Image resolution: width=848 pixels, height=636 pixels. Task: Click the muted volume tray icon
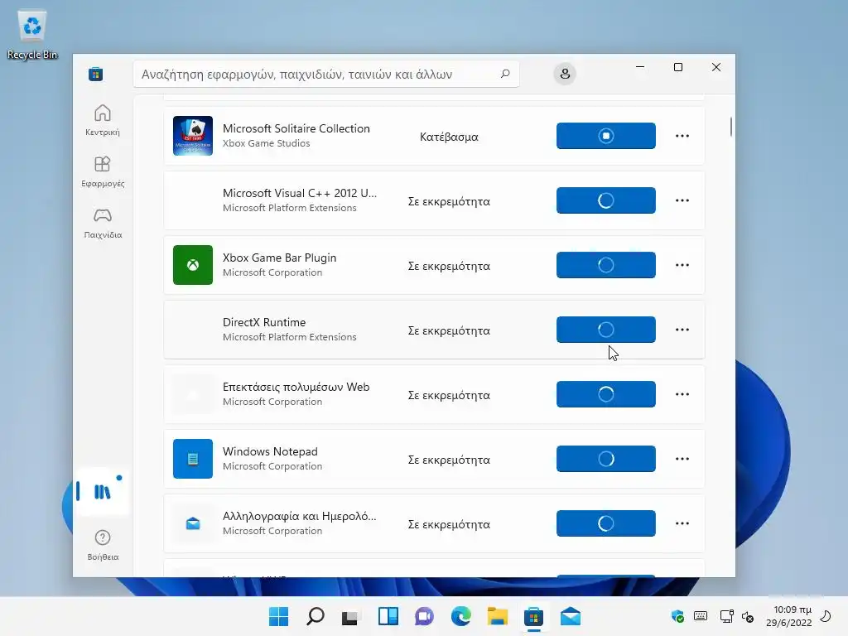pos(748,616)
